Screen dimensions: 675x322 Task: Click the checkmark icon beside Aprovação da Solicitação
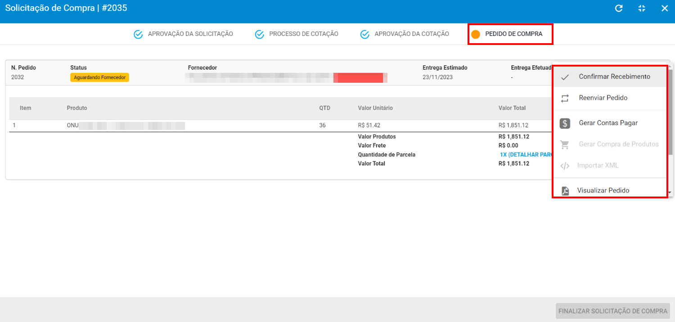[138, 34]
